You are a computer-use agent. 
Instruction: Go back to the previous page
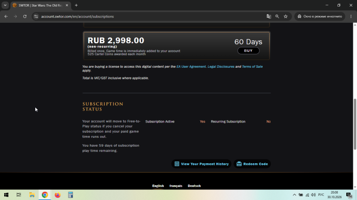coord(6,16)
